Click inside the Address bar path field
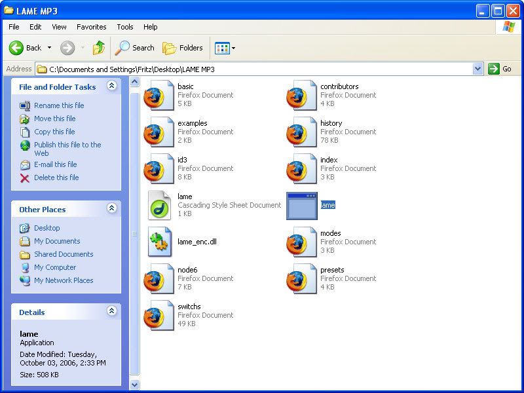Image resolution: width=524 pixels, height=393 pixels. [x=254, y=69]
